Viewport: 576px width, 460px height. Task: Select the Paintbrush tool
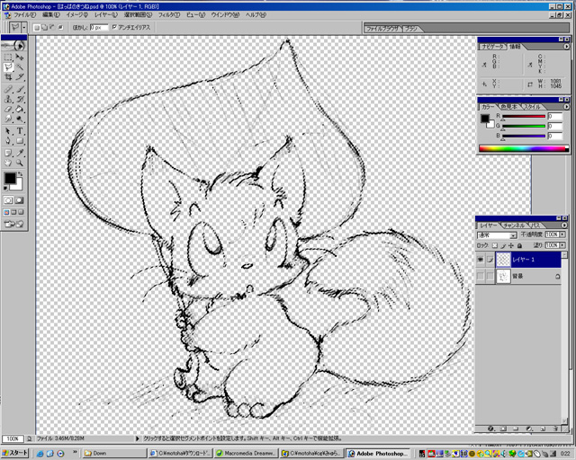[20, 89]
